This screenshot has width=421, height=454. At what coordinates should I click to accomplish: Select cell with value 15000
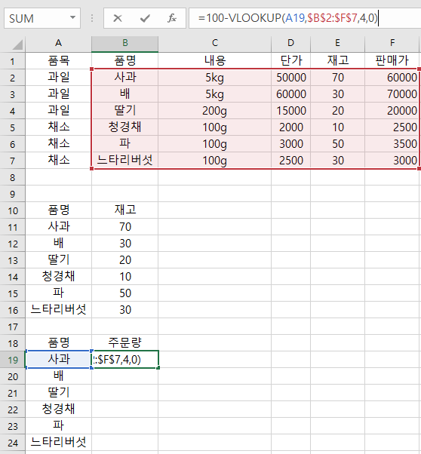[x=290, y=111]
